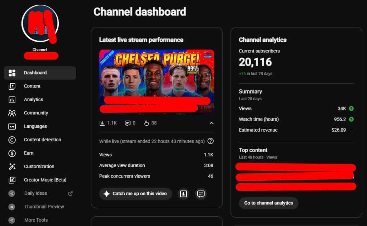Image resolution: width=367 pixels, height=226 pixels.
Task: Select Community in sidebar
Action: [40, 113]
